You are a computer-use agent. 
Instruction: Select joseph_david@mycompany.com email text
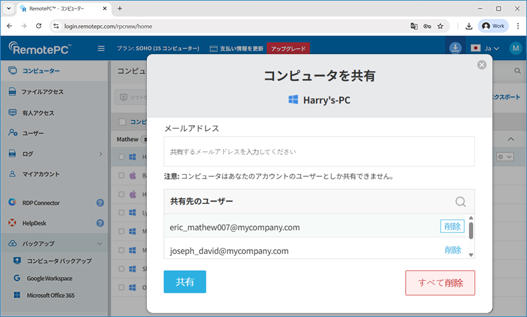coord(229,251)
